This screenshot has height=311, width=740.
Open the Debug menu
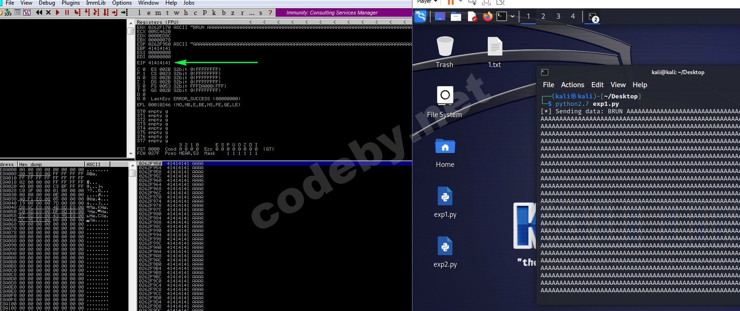pyautogui.click(x=47, y=3)
